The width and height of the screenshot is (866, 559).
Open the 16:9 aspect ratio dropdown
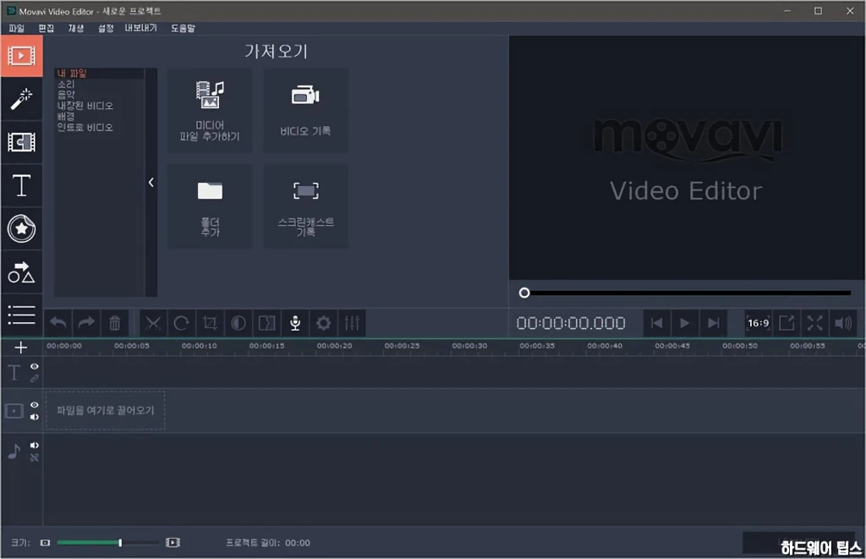pos(759,323)
